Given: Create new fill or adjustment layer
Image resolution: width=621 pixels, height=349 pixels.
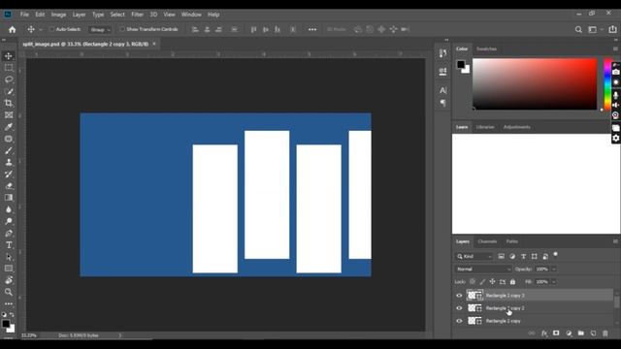Looking at the screenshot, I should (569, 333).
